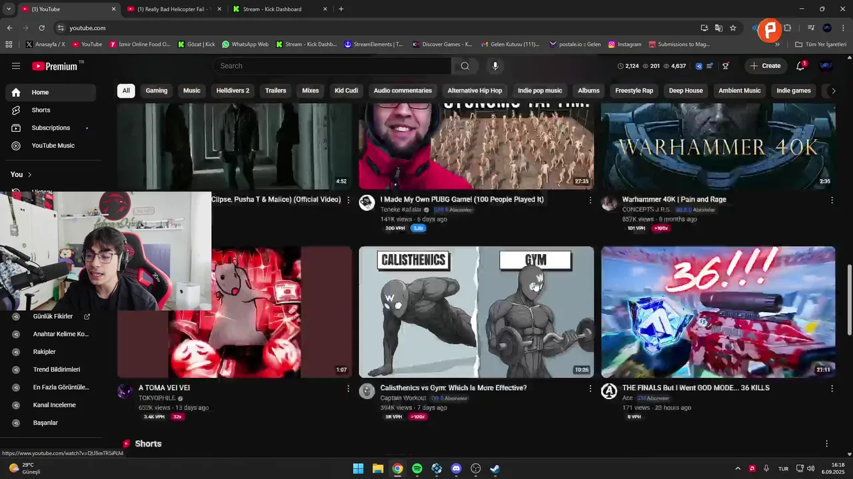Show more filter chips with right arrow
The image size is (853, 479).
click(832, 90)
